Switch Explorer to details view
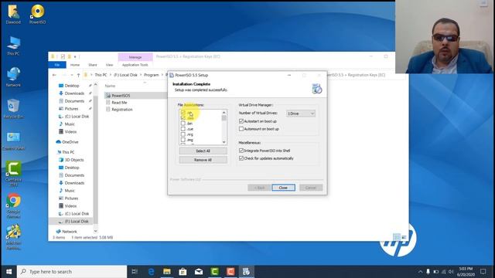This screenshot has width=495, height=278. coord(397,237)
